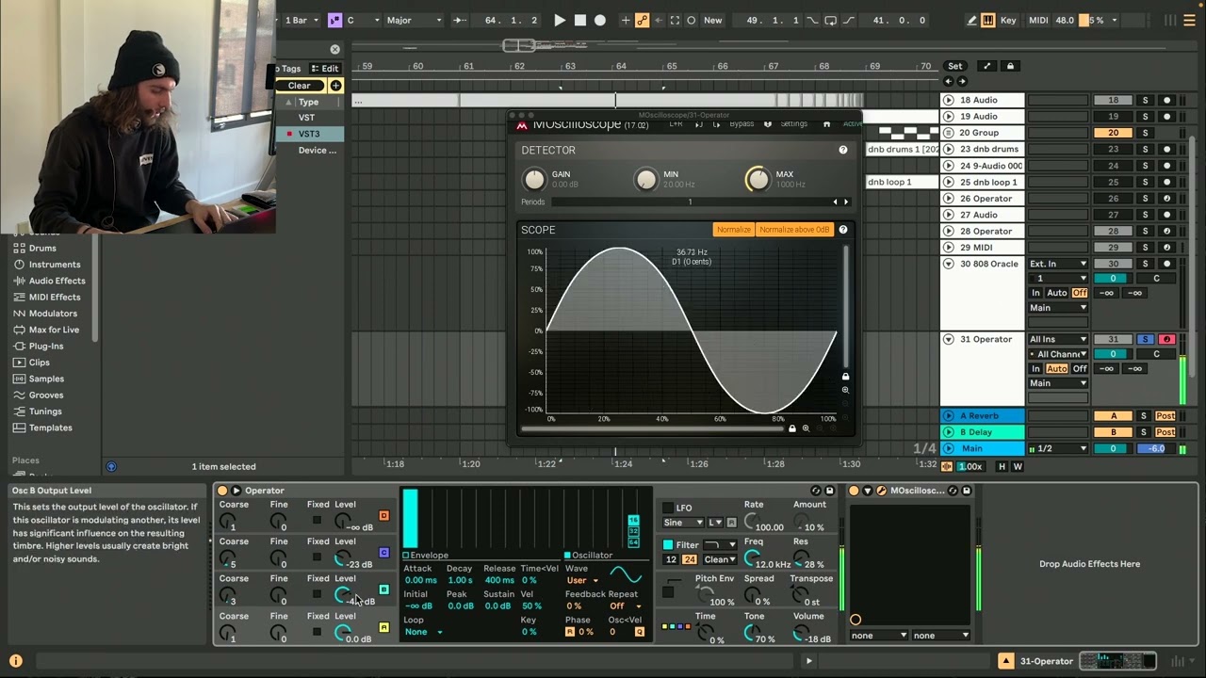The height and width of the screenshot is (678, 1206).
Task: Open Drums category in browser
Action: click(x=42, y=249)
